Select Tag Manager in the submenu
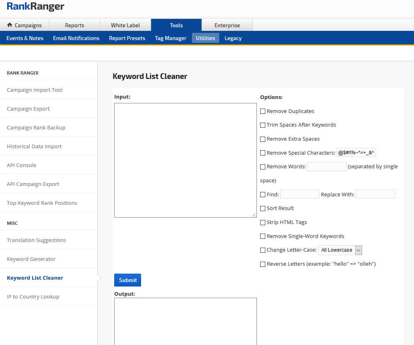 pos(170,38)
